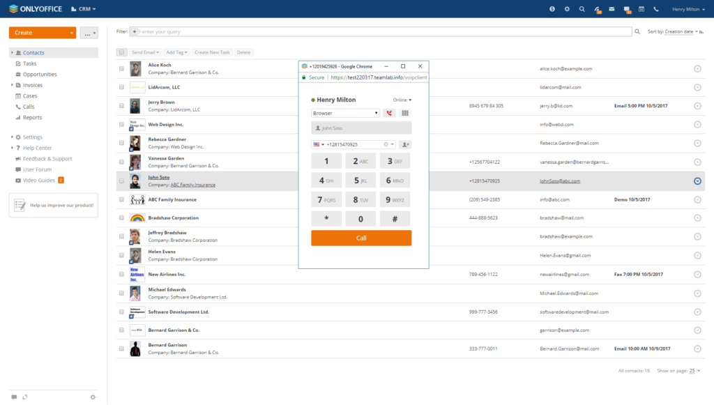
Task: Open the Mail icon in the header
Action: (x=612, y=9)
